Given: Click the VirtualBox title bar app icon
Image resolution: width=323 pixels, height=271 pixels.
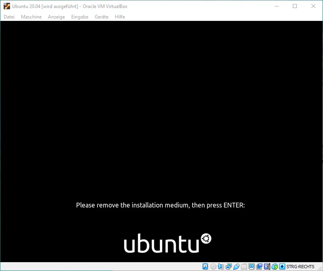Looking at the screenshot, I should (6, 6).
